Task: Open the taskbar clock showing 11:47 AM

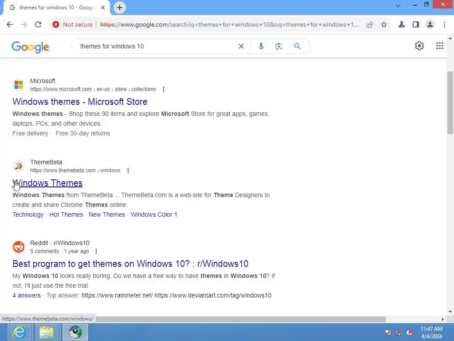Action: pyautogui.click(x=431, y=333)
